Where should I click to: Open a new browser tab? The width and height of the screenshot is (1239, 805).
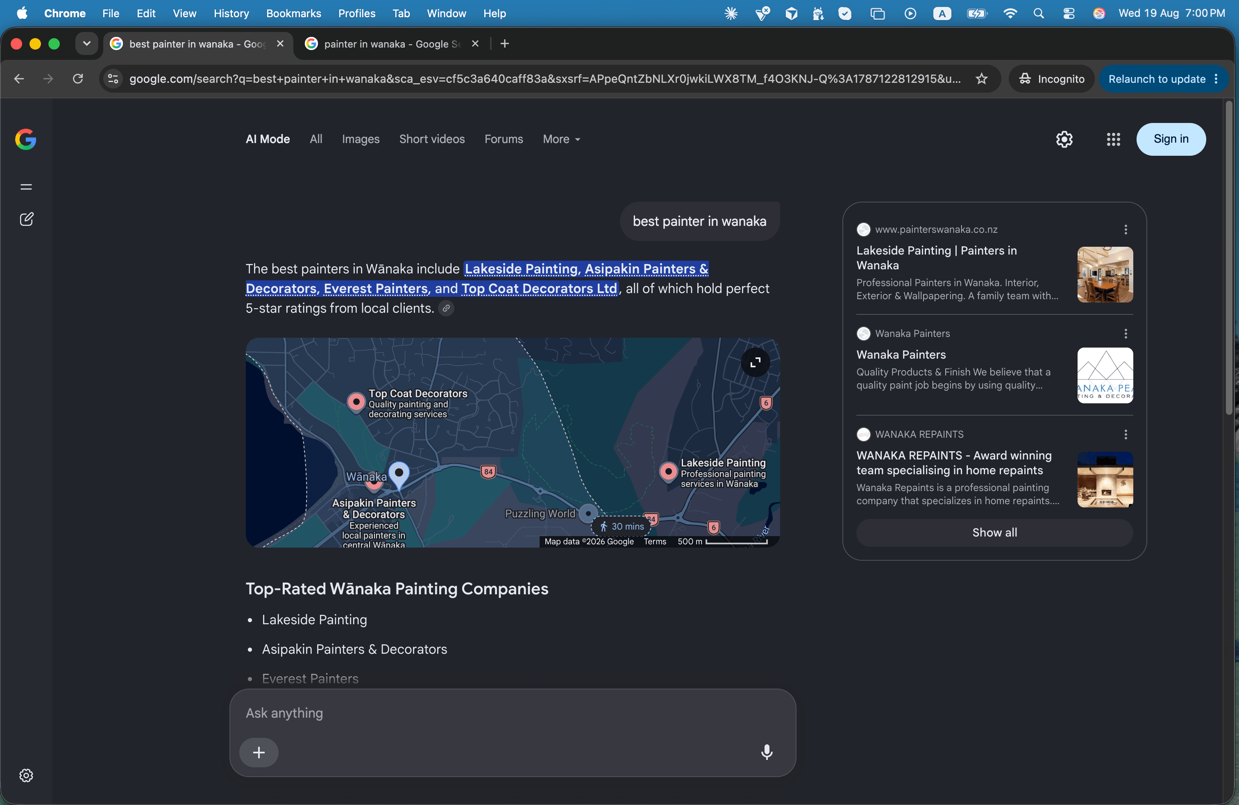coord(504,44)
